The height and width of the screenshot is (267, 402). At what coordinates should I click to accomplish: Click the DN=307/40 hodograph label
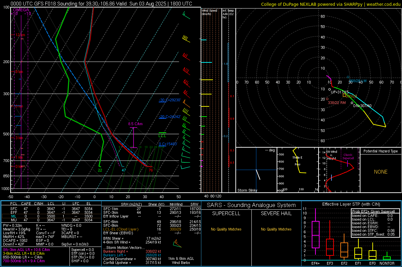(362, 106)
